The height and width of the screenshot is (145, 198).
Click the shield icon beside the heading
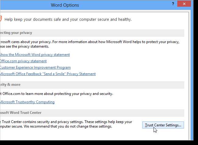coord(1,19)
